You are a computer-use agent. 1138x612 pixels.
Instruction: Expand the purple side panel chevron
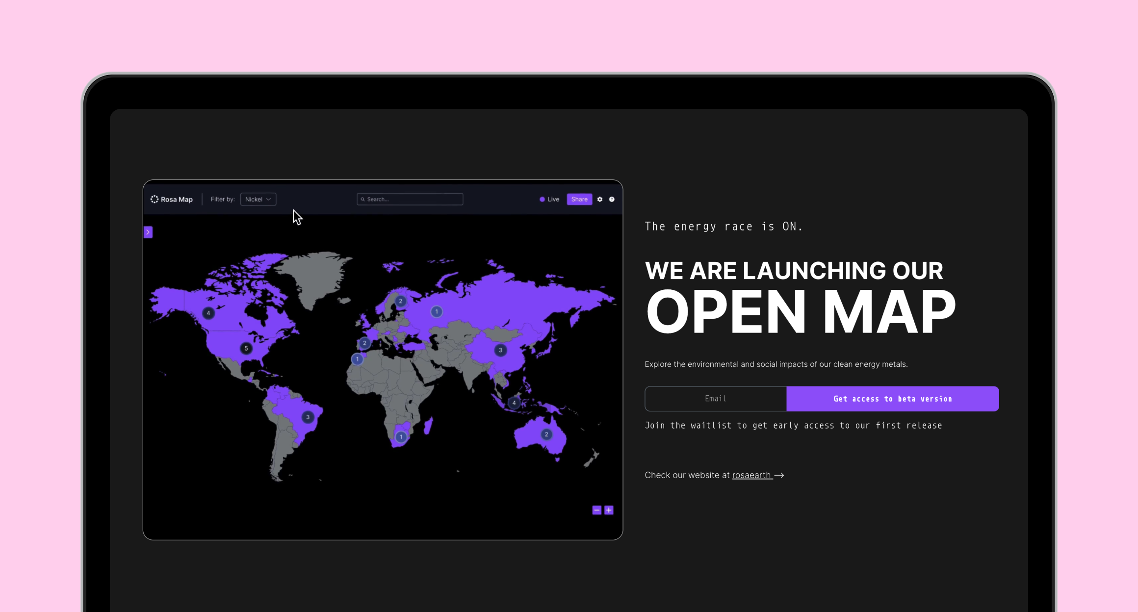[148, 232]
